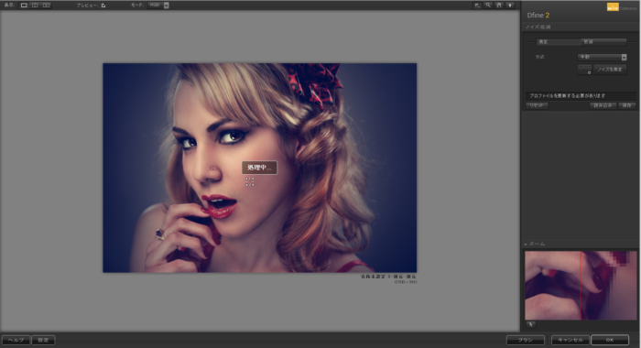Select the arrow pointer tool
641x348 pixels.
(x=477, y=5)
